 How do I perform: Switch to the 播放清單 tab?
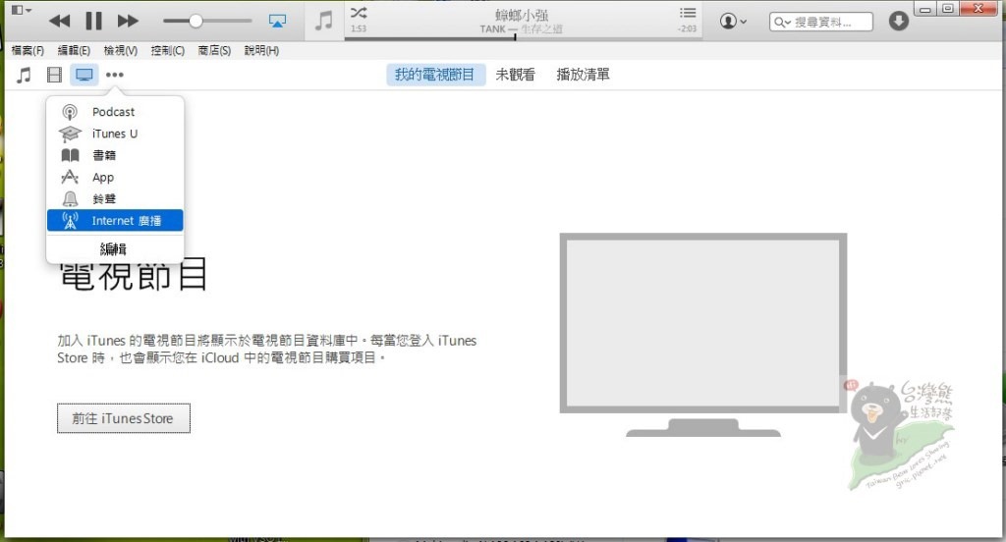(583, 75)
